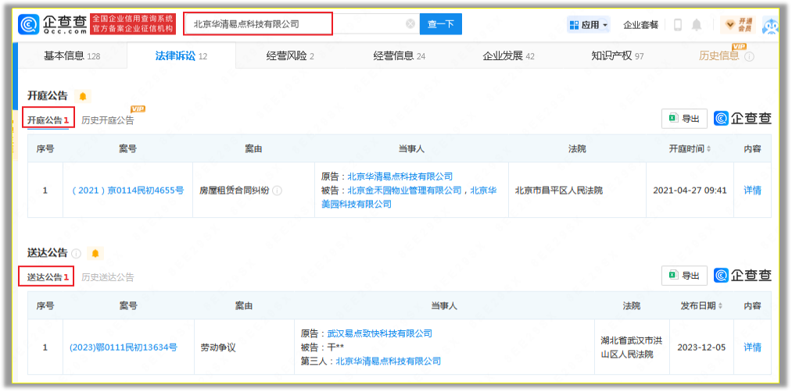Select the 开庭公告 1 sub-tab
The image size is (792, 392).
[x=48, y=120]
